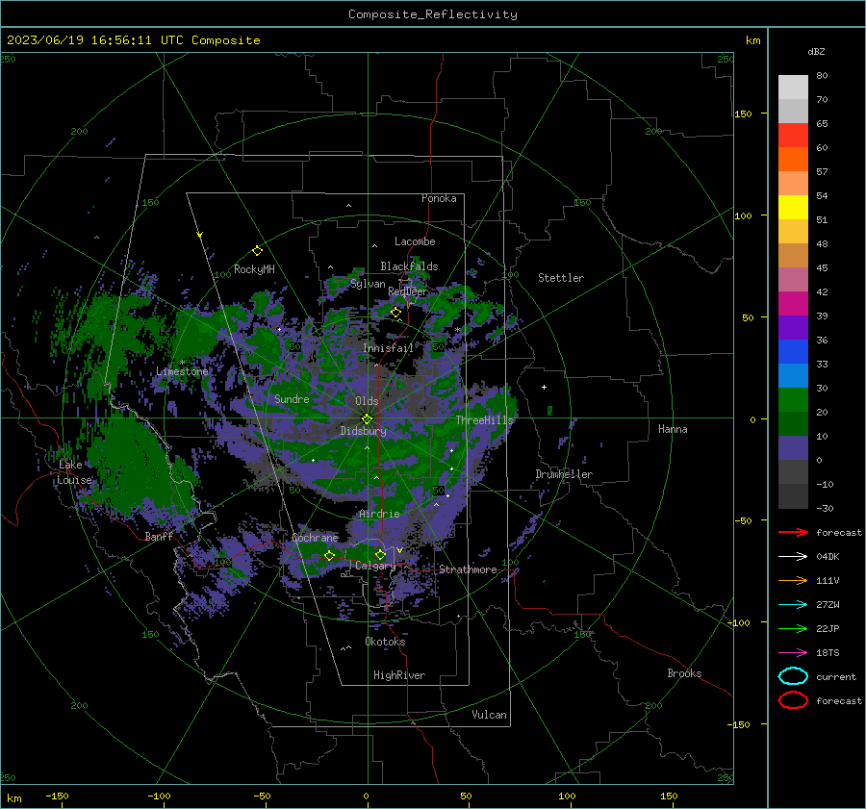
Task: Click the RockyMH label
Action: click(x=254, y=269)
